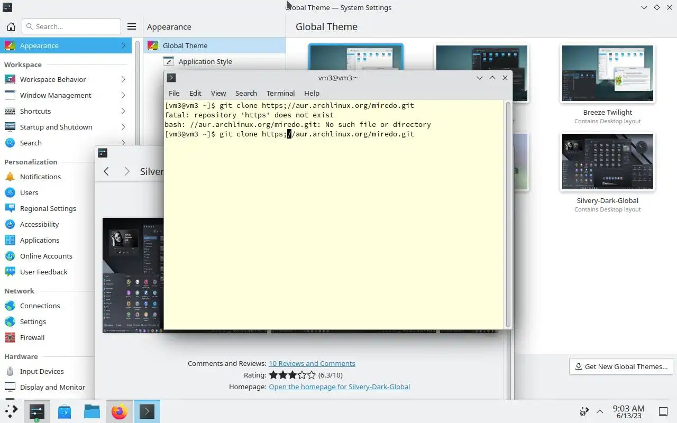
Task: Open 10 Reviews and Comments link
Action: (312, 363)
